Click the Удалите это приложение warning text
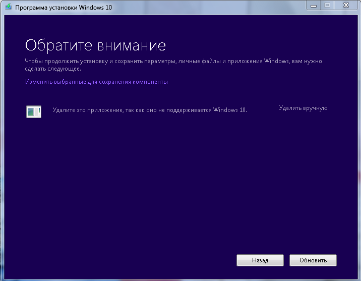Viewport: 361px width, 281px height. (x=150, y=110)
